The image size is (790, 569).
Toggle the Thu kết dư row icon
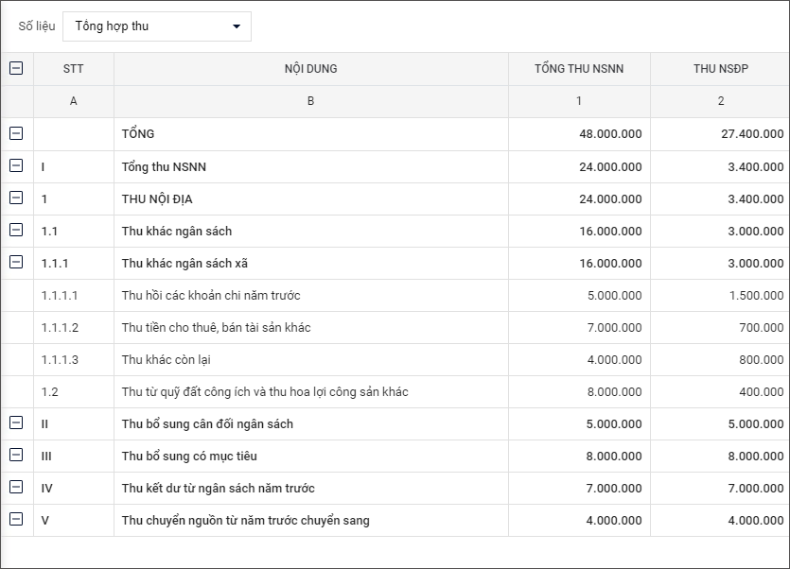16,488
